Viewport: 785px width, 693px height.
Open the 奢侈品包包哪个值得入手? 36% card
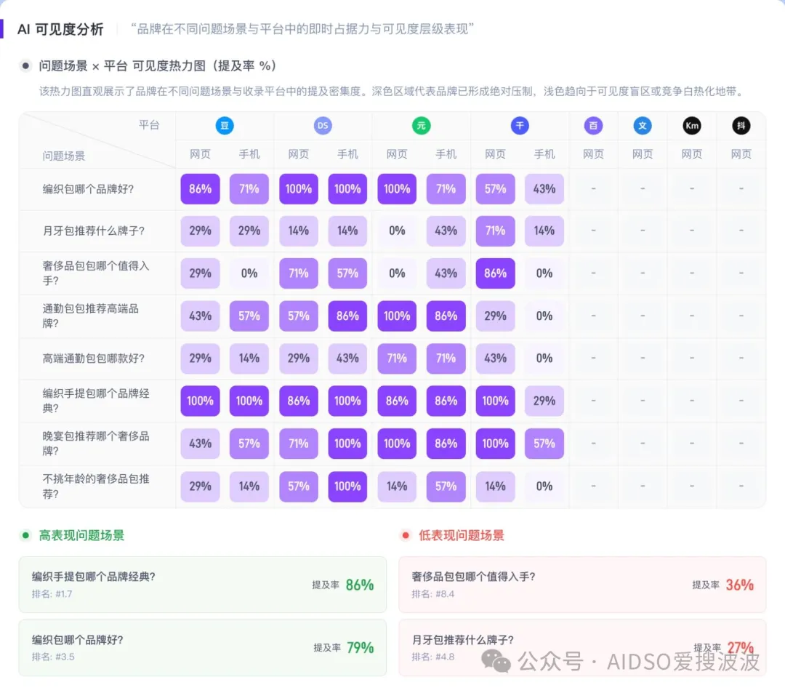tap(582, 585)
